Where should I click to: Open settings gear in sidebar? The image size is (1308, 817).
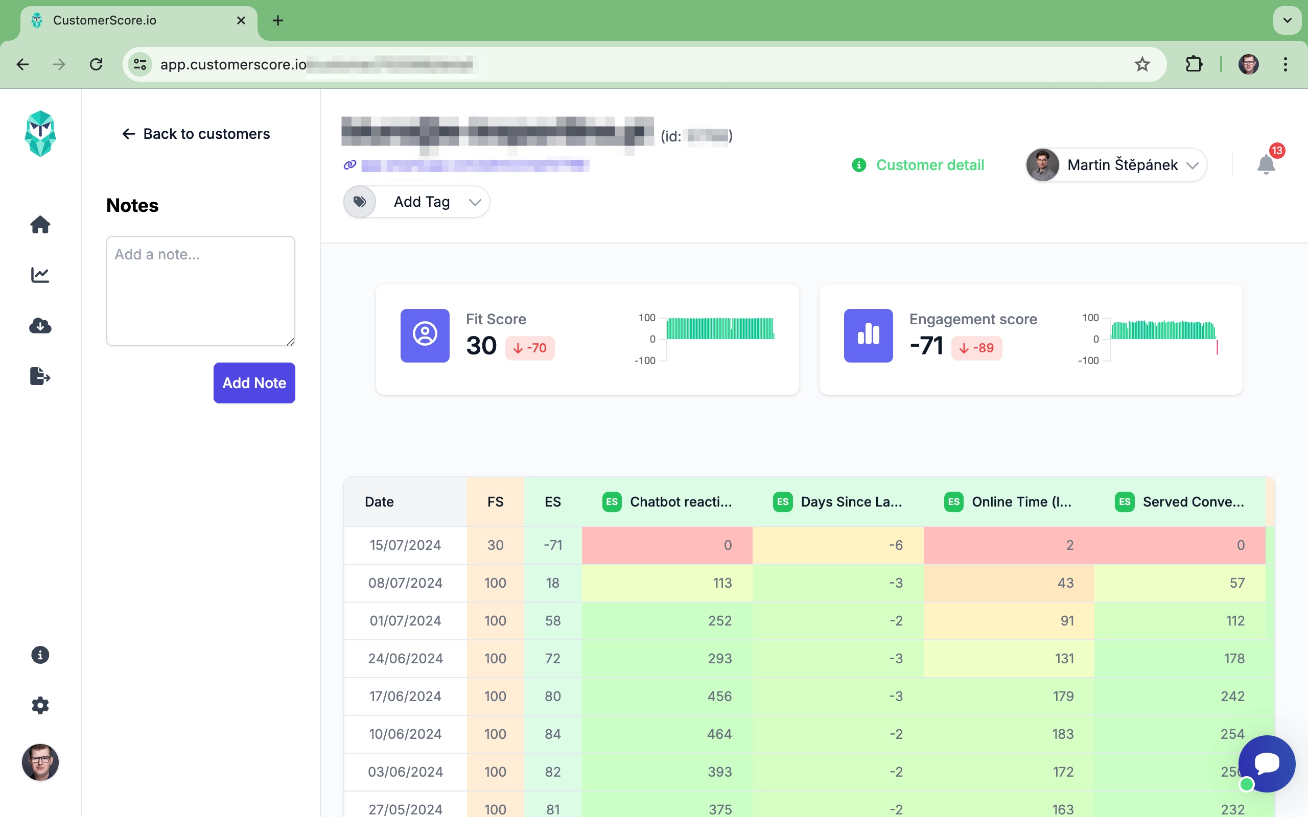click(40, 705)
